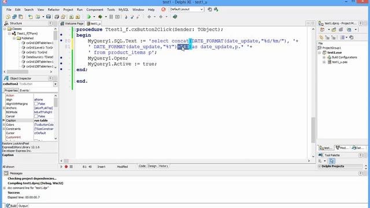Screen dimensions: 370x208
Task: Click the Pause program toolbar icon
Action: (x=111, y=17)
